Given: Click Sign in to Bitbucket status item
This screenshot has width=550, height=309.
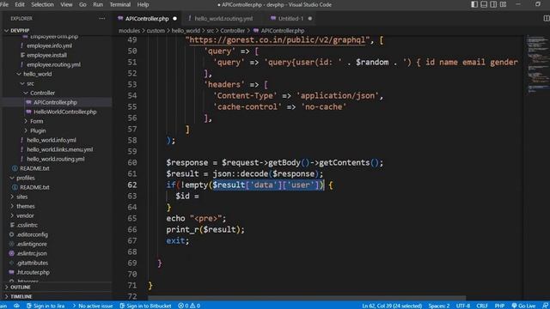Looking at the screenshot, I should (x=145, y=306).
